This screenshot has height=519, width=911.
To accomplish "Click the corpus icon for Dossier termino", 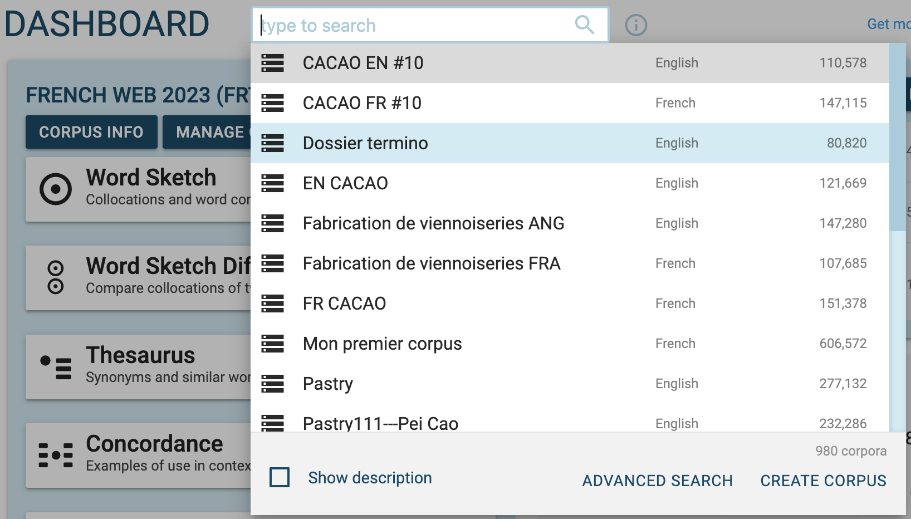I will 273,143.
